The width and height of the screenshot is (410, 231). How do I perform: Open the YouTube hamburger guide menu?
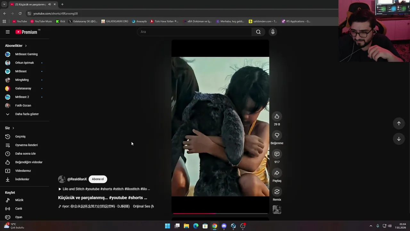(8, 32)
